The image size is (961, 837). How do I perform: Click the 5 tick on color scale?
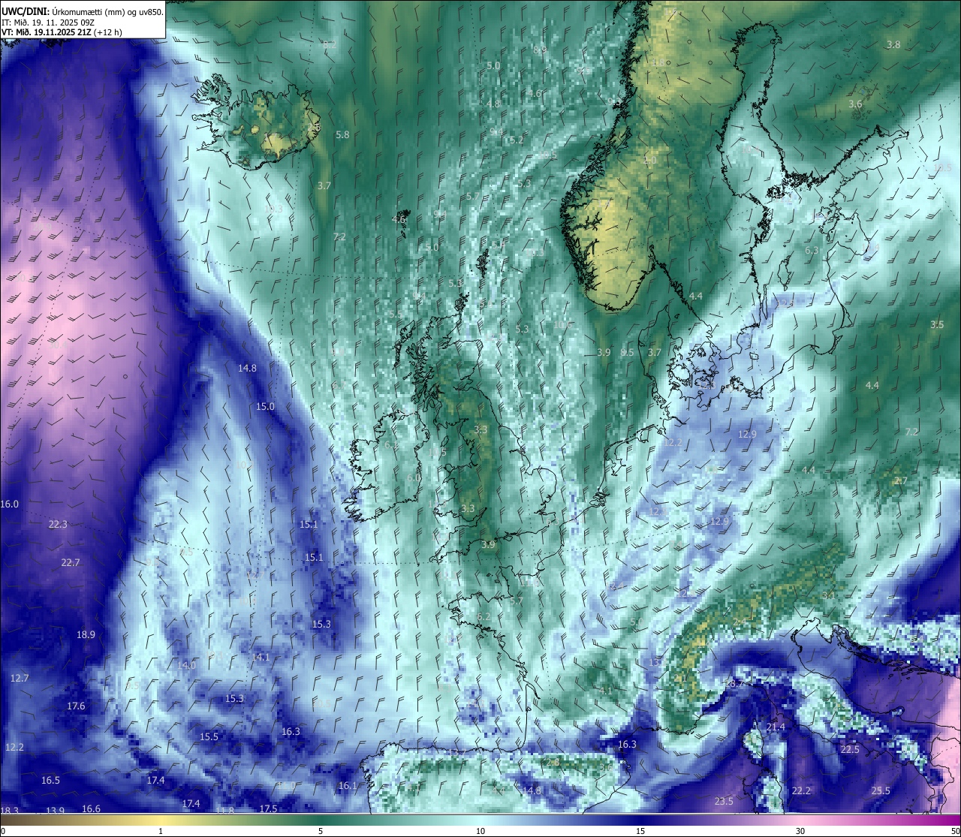pos(321,831)
